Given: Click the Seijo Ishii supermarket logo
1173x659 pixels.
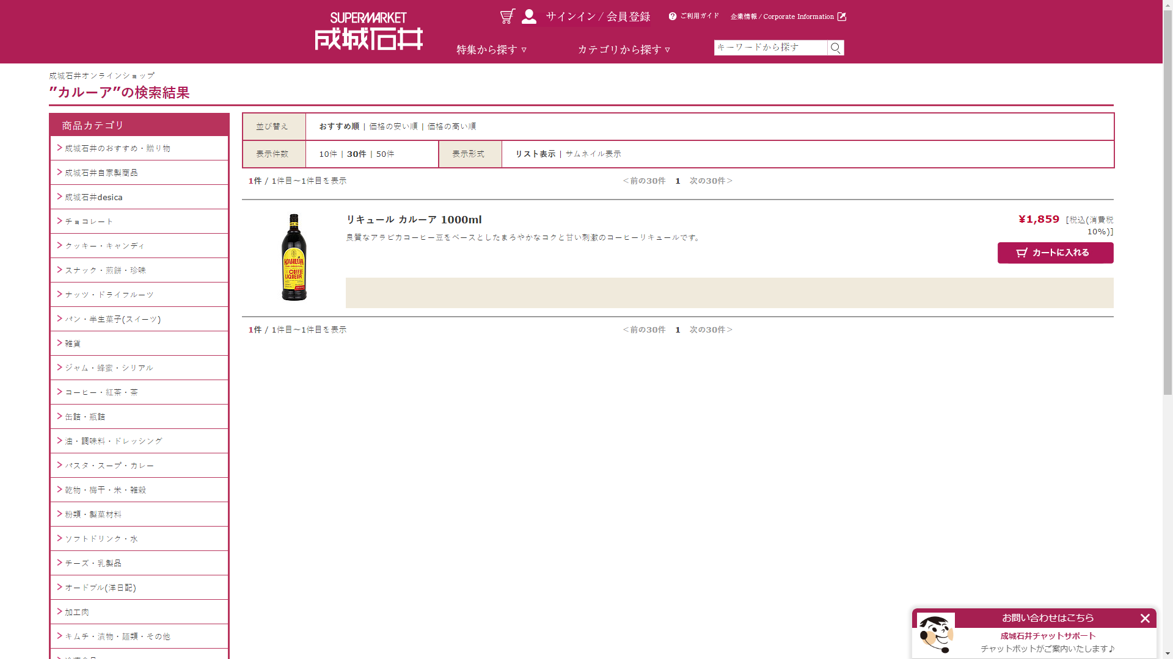Looking at the screenshot, I should click(369, 32).
